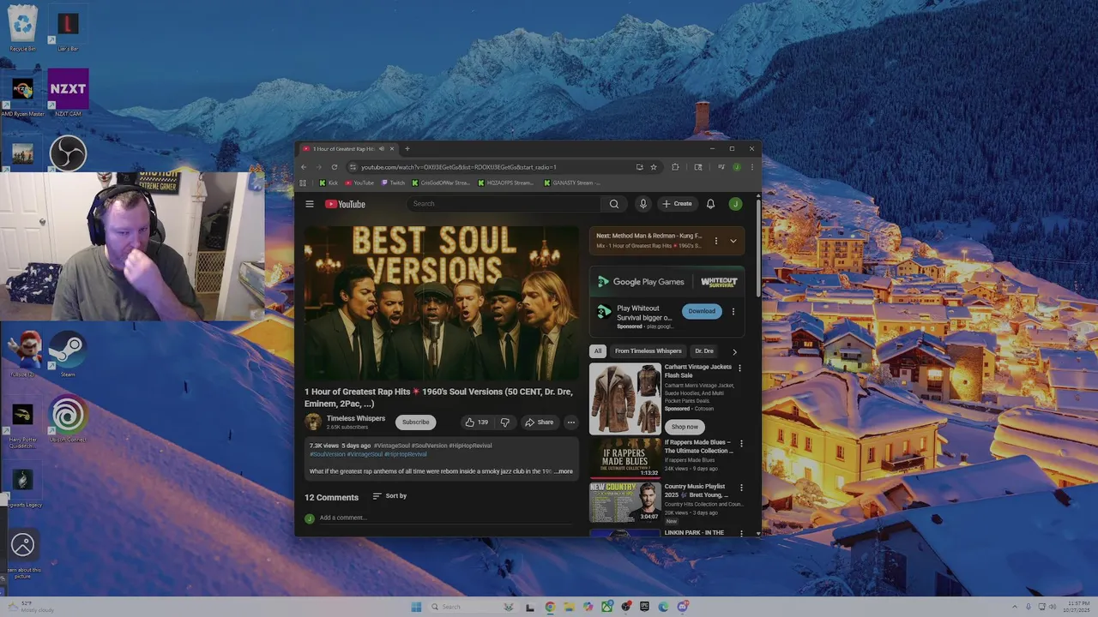This screenshot has height=617, width=1098.
Task: Expand the Next mix playlist chevron
Action: pyautogui.click(x=733, y=241)
